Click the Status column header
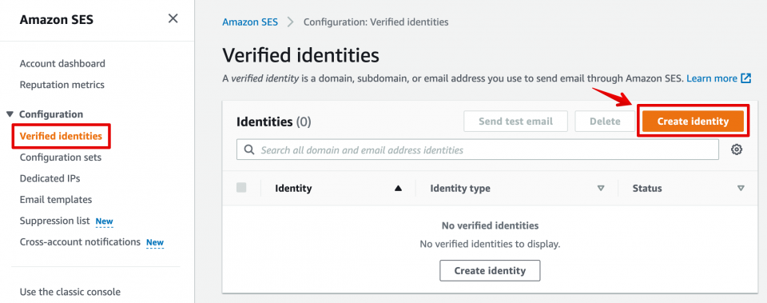The width and height of the screenshot is (767, 303). point(647,189)
